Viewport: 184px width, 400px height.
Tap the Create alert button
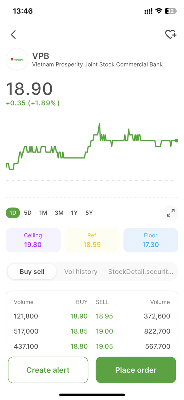pos(48,370)
